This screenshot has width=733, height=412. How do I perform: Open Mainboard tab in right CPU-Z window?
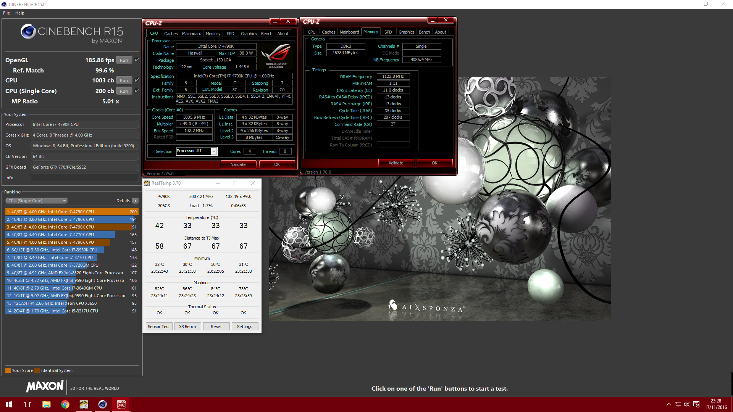coord(349,32)
